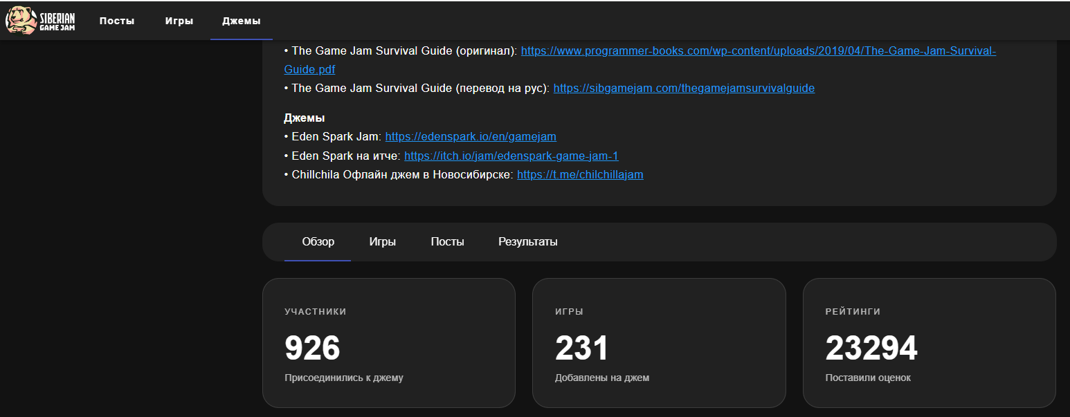Click 'Chillchila Офлайн джем в Новосибирске' text
Screen dimensions: 1070x417
401,175
